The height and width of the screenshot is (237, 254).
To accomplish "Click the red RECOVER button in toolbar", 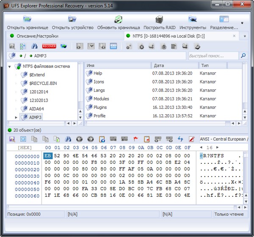I will (x=49, y=46).
